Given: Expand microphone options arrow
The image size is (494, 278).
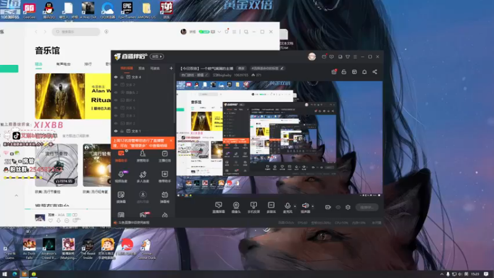Looking at the screenshot, I should (295, 206).
